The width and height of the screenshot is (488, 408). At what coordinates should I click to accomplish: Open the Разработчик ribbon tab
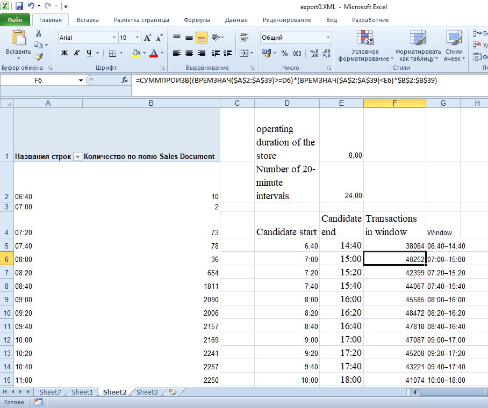click(370, 20)
